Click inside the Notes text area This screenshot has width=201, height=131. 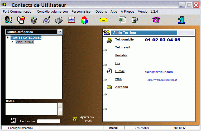click(x=31, y=109)
